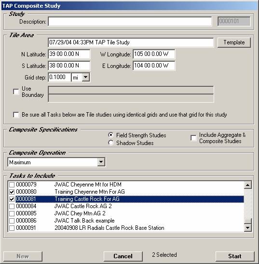Check task 0000091 LR Radials Castle Rock
Screen dimensions: 259x264
pos(12,228)
